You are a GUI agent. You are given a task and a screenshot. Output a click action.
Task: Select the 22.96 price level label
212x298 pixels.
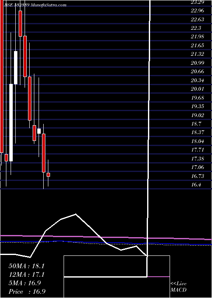pyautogui.click(x=198, y=11)
